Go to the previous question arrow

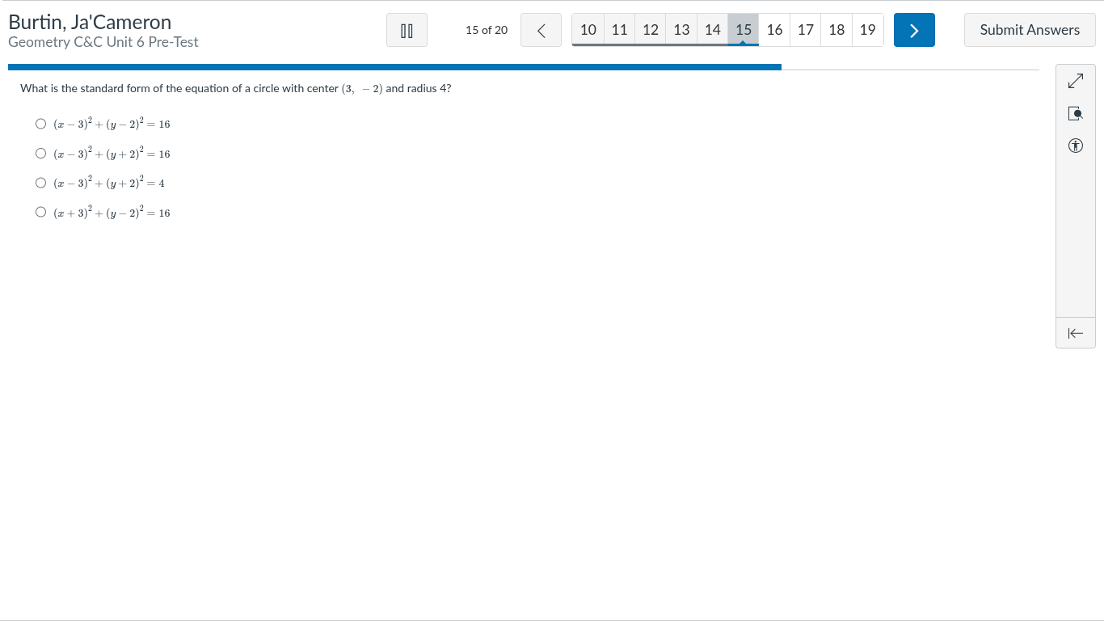pyautogui.click(x=541, y=30)
